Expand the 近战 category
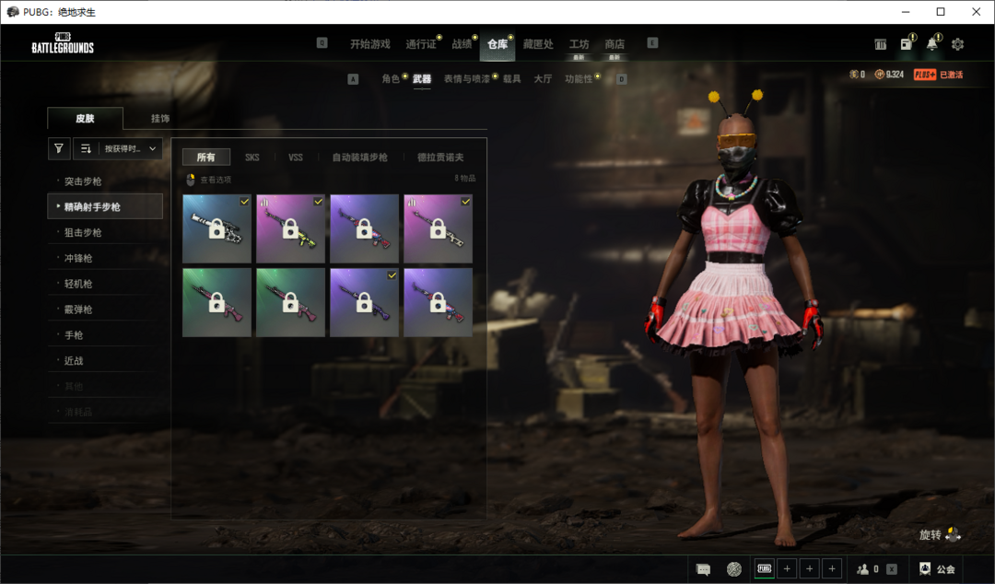 (105, 360)
